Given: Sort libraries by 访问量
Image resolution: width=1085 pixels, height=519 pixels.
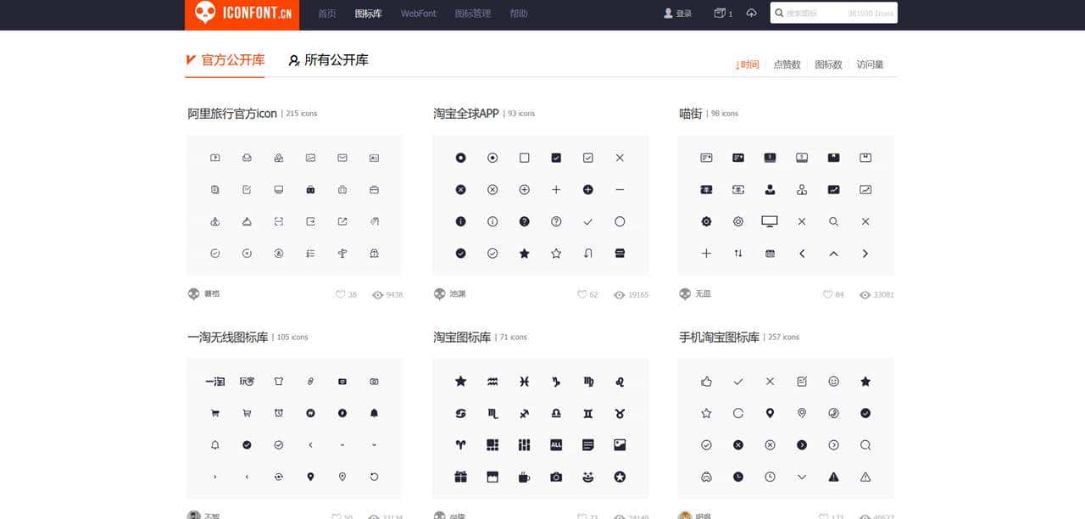Looking at the screenshot, I should [x=870, y=64].
